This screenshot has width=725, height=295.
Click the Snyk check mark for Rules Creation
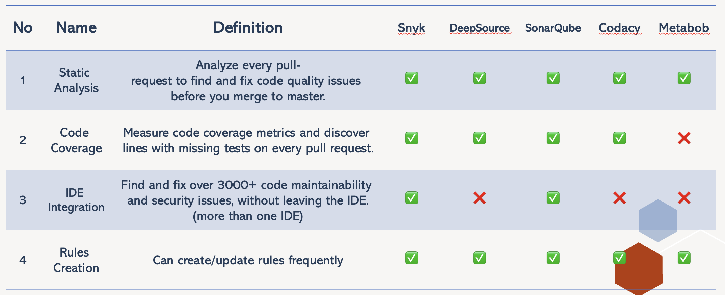pyautogui.click(x=411, y=258)
